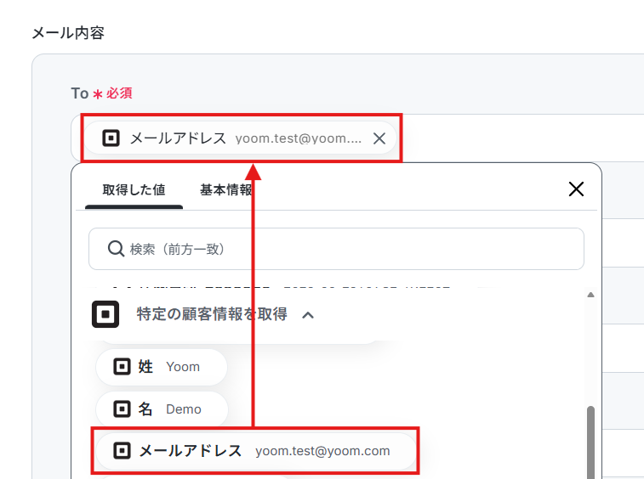Viewport: 644px width, 479px height.
Task: Select the 名 Demo value
Action: point(162,409)
